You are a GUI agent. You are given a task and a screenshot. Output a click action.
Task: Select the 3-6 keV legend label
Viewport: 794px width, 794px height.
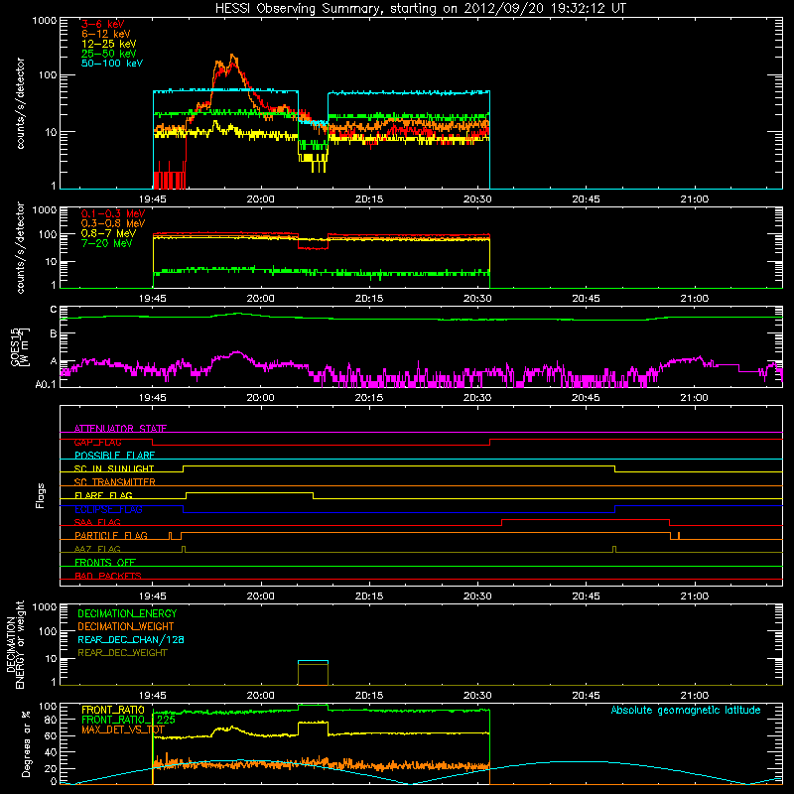[x=102, y=24]
